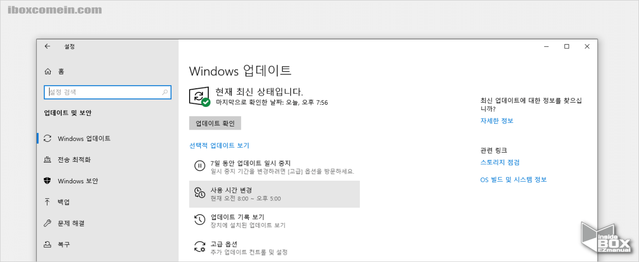Click the magnifier icon in the search box
639x262 pixels.
[165, 92]
